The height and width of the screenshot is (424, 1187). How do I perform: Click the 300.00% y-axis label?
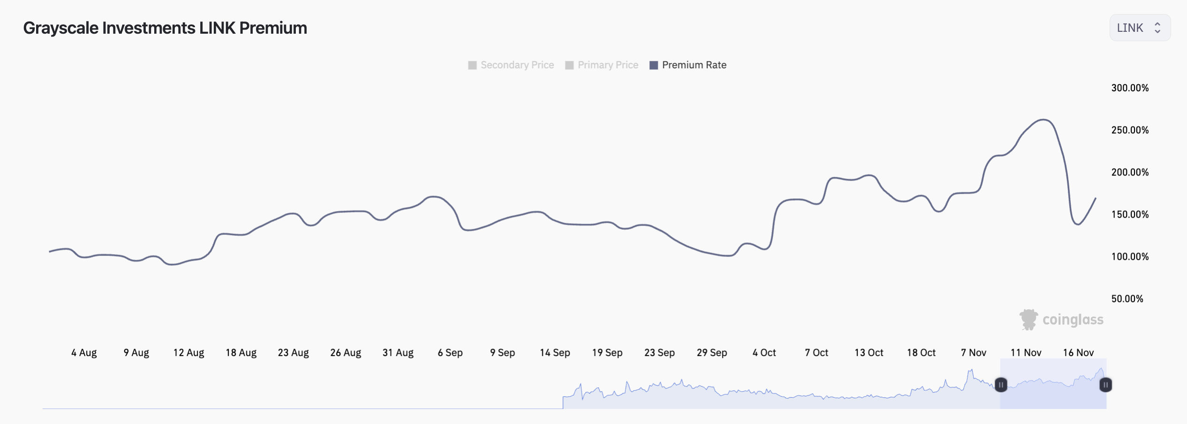point(1130,88)
